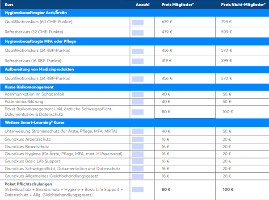Click member price '40 €' of Kommunikation im Schadenfall
The height and width of the screenshot is (200, 269).
click(166, 94)
